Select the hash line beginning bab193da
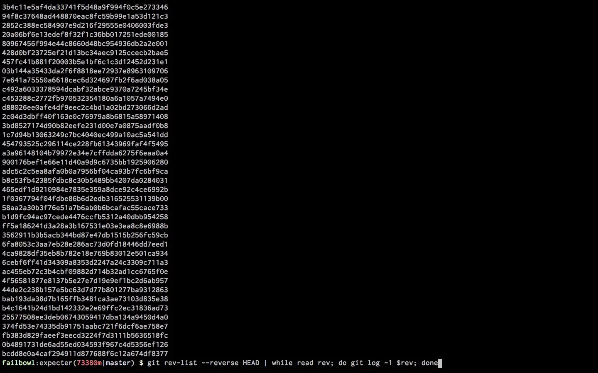The width and height of the screenshot is (598, 373). click(x=85, y=299)
